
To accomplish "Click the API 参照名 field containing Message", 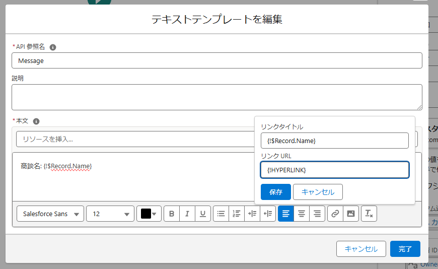I will pyautogui.click(x=217, y=60).
